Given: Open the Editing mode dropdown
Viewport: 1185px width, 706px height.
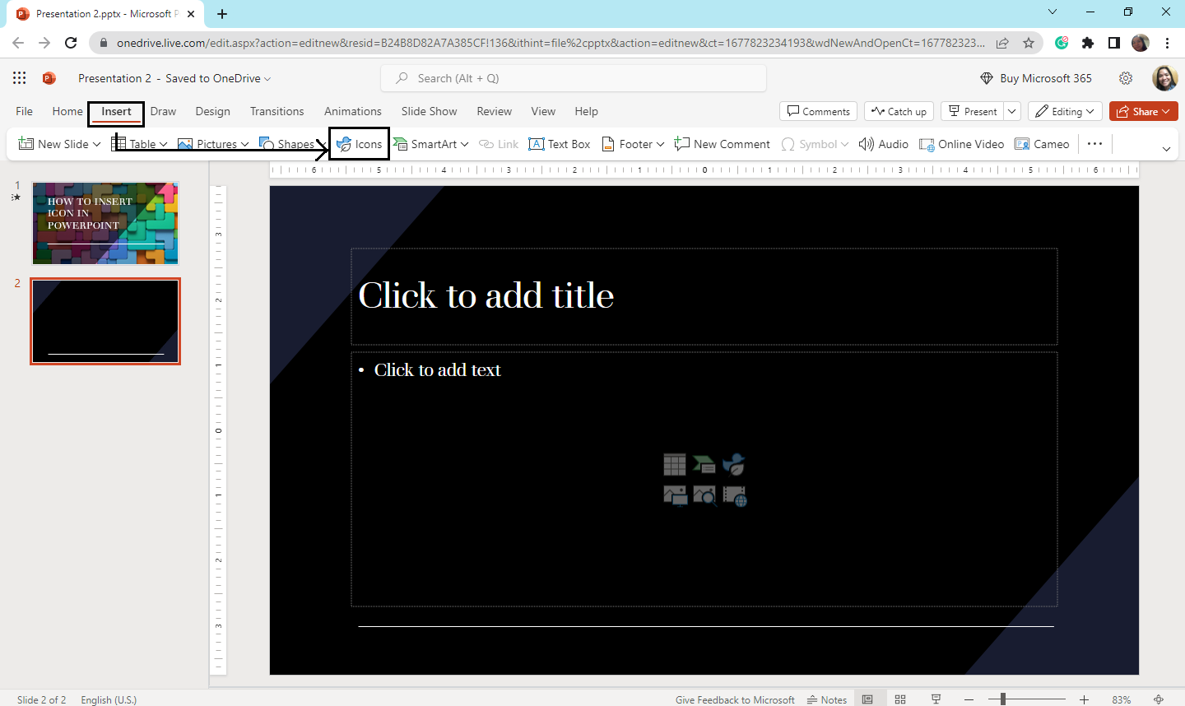Looking at the screenshot, I should coord(1065,110).
